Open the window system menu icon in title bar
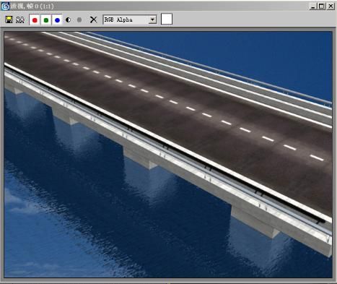Screen dimensions: 337x284 tap(5, 7)
